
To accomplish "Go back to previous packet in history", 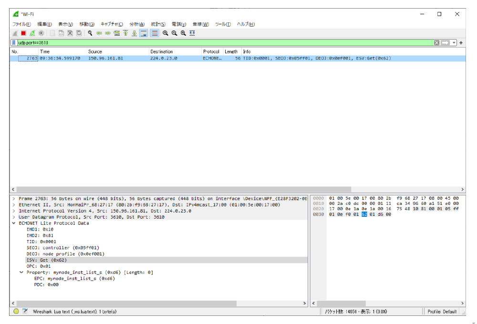I will click(x=99, y=33).
